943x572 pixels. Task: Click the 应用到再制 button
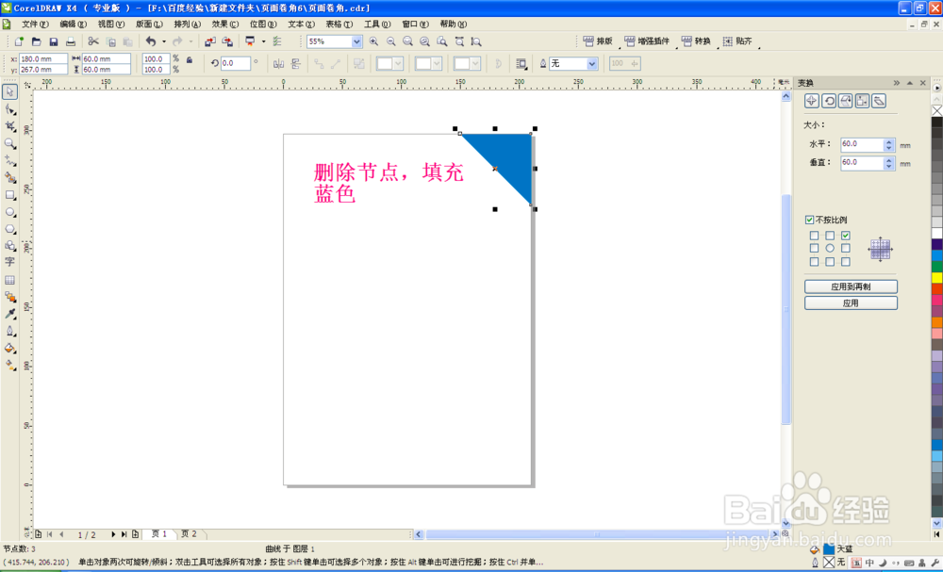point(851,285)
